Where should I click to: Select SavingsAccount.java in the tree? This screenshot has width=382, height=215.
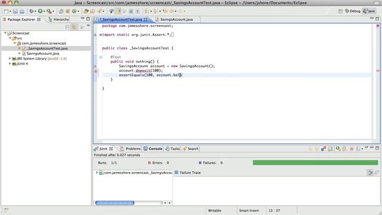tap(43, 53)
